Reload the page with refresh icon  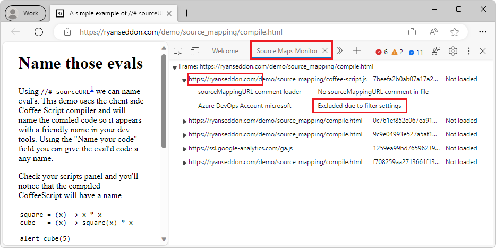tap(39, 32)
